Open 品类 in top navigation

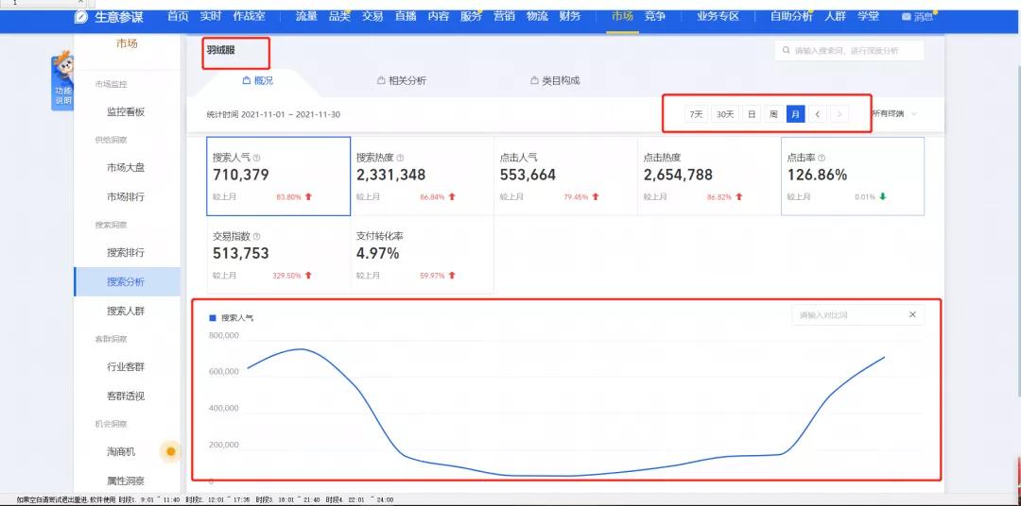[x=339, y=16]
